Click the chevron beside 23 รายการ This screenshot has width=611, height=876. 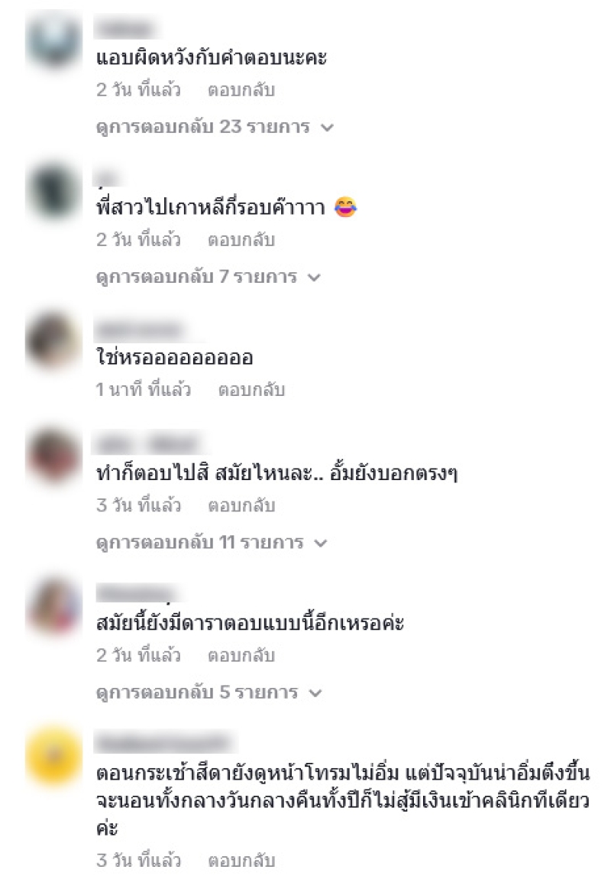tap(328, 128)
